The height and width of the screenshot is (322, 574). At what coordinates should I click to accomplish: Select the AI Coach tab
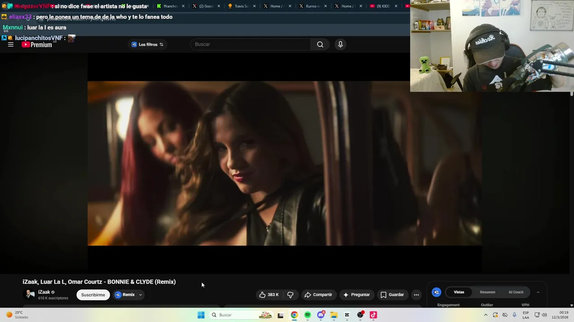[x=516, y=292]
